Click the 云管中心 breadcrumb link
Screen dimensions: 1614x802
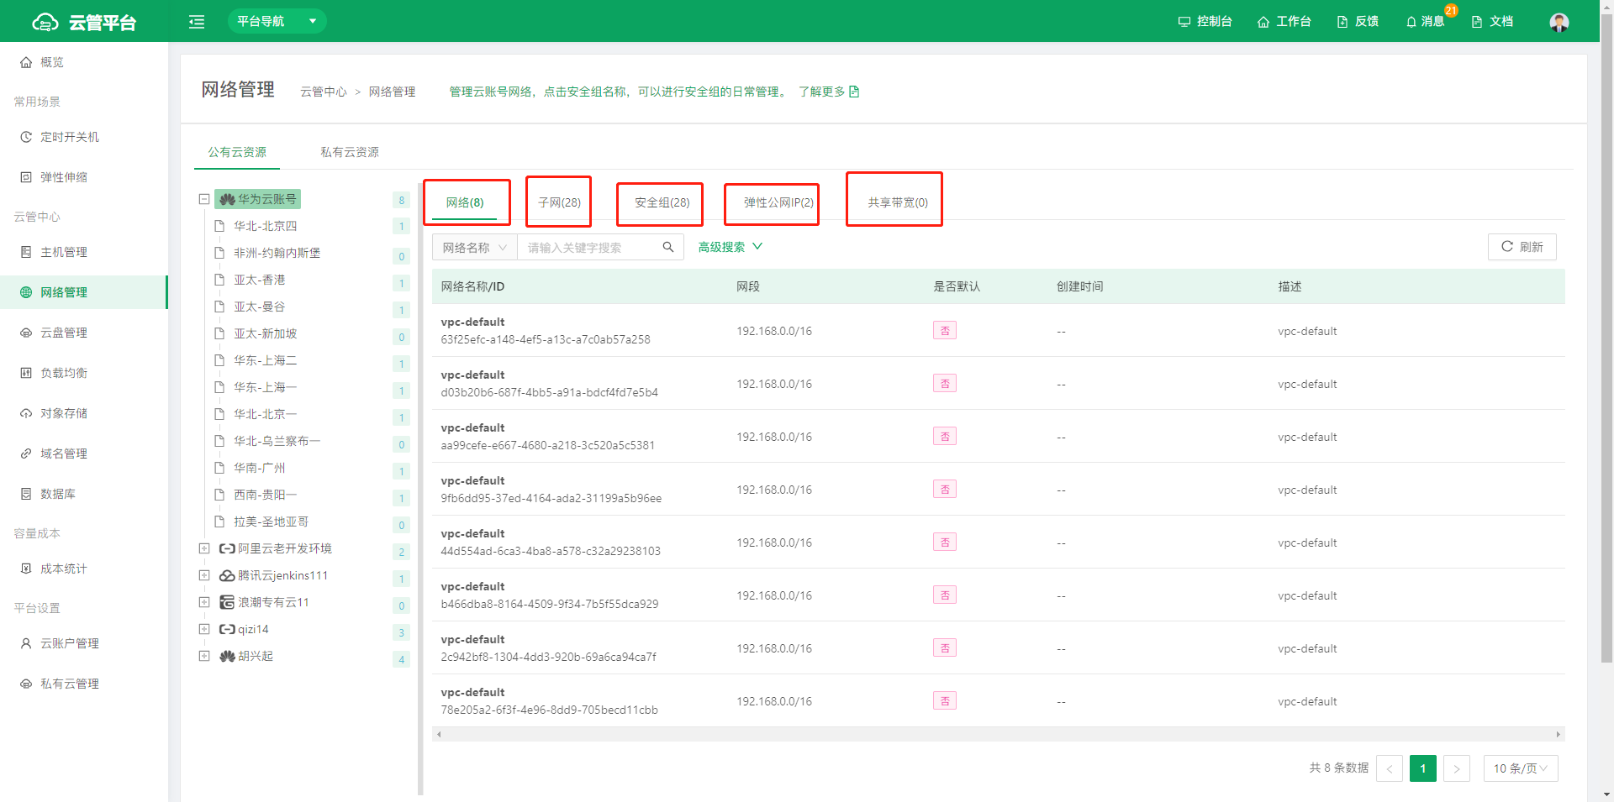click(324, 92)
